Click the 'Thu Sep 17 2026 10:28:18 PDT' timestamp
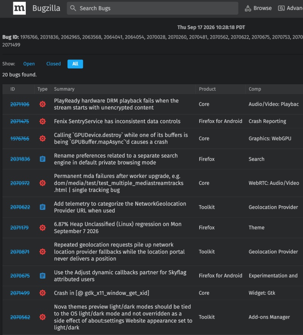 tap(211, 27)
